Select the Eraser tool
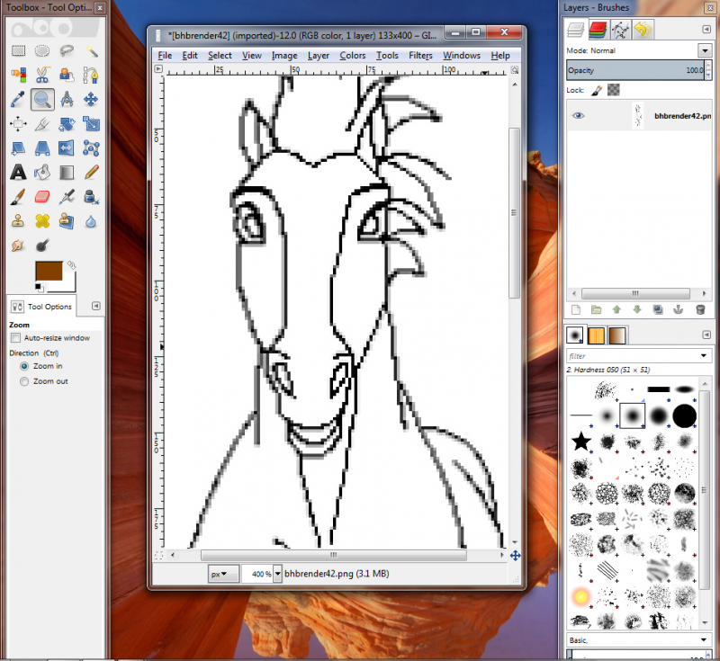Viewport: 720px width, 661px height. (42, 197)
